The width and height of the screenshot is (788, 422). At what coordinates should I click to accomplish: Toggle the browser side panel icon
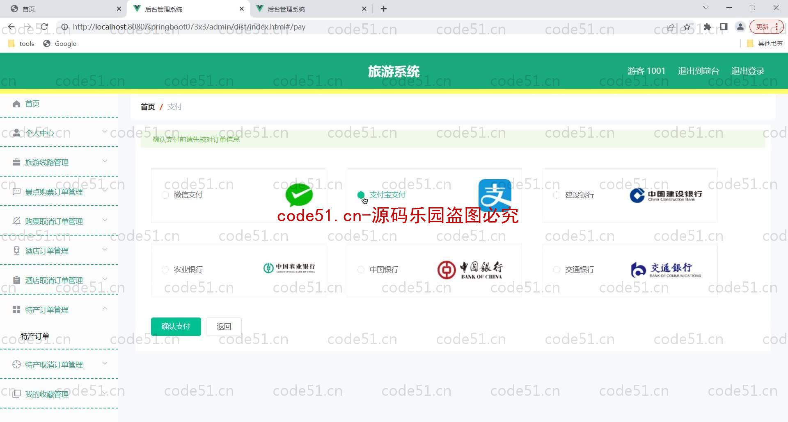[x=724, y=27]
